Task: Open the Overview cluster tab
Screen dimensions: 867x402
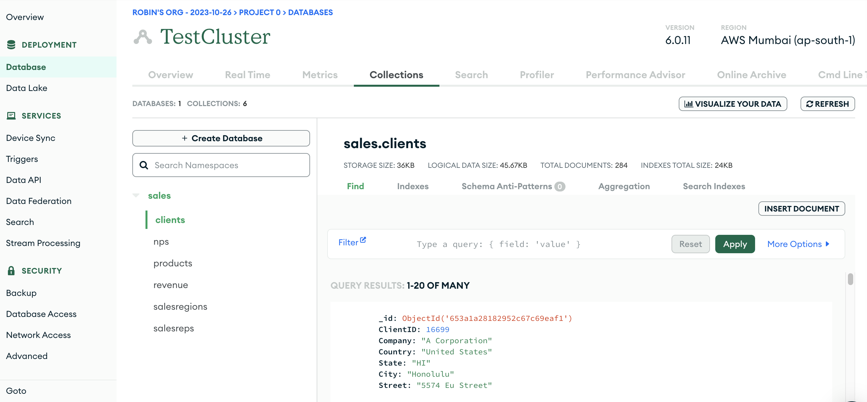Action: (x=171, y=75)
